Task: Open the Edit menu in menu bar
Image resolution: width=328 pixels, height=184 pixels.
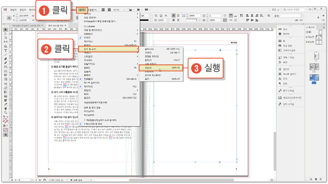Action: 23,10
